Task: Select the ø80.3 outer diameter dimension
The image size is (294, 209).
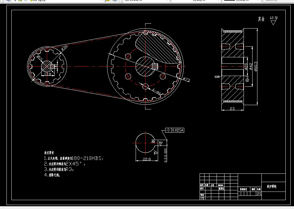Action: pos(256,67)
